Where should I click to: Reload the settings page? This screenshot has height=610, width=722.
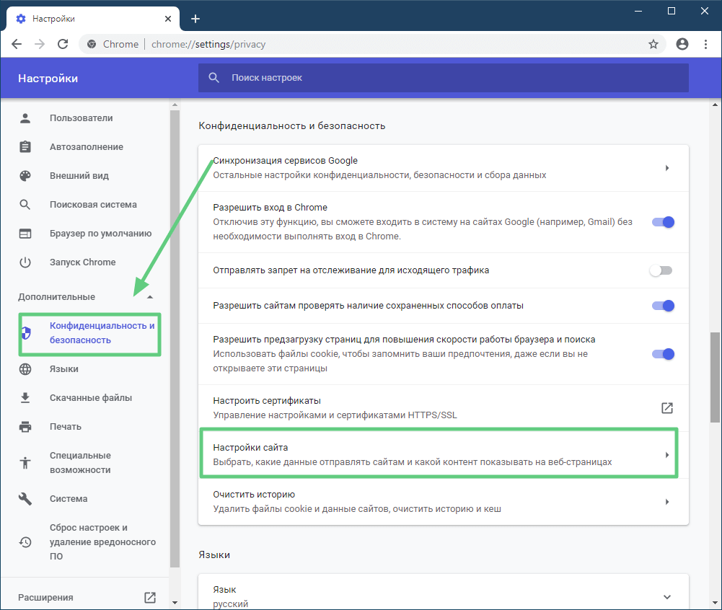point(63,44)
